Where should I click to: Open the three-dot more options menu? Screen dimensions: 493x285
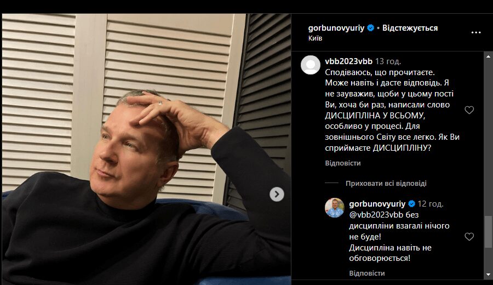[475, 32]
